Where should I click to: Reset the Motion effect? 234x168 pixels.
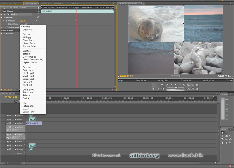click(x=38, y=14)
